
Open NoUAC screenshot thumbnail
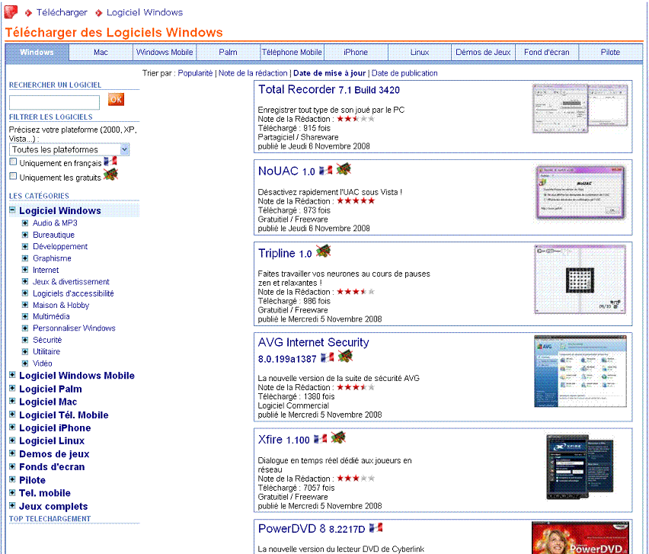pyautogui.click(x=580, y=193)
